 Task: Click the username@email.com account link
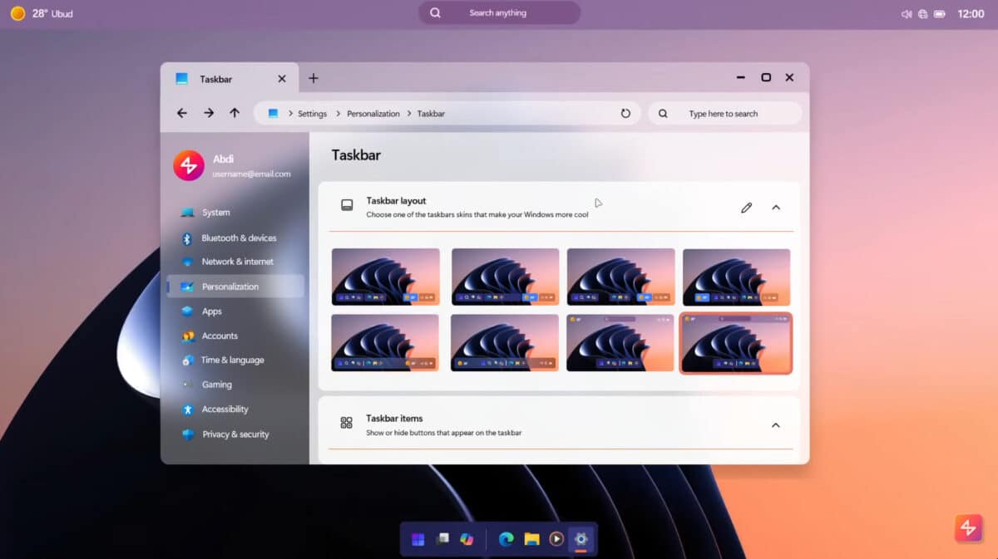pyautogui.click(x=253, y=174)
